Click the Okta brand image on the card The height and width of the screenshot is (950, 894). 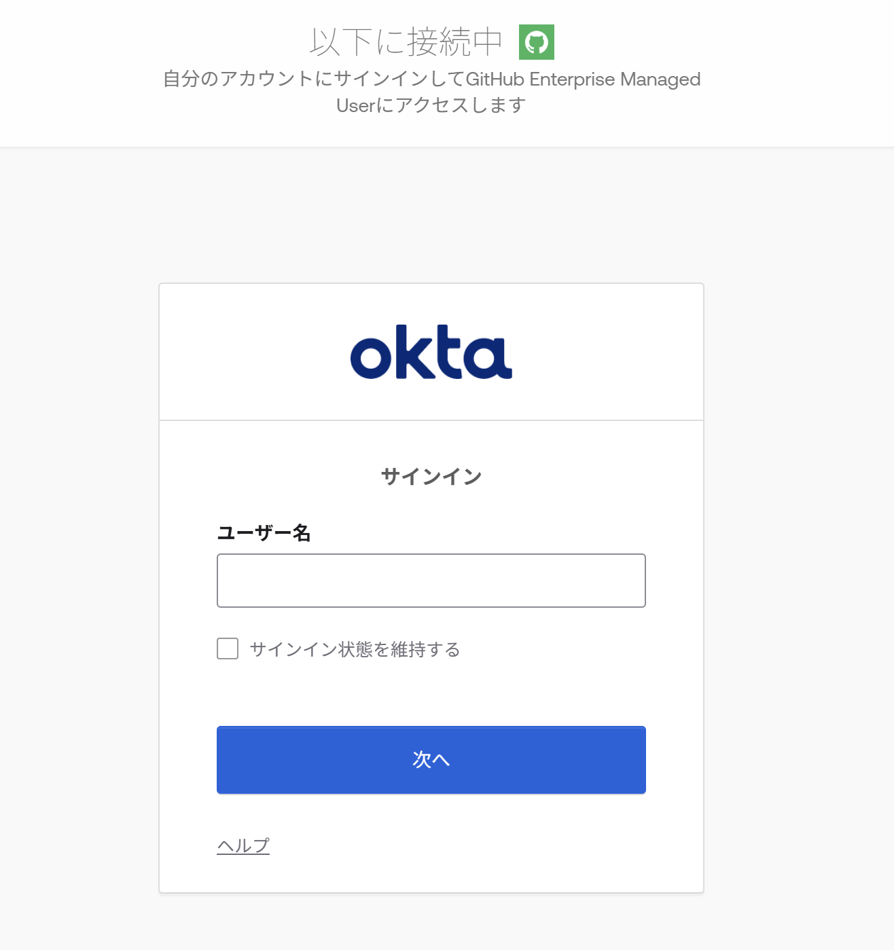[x=431, y=352]
